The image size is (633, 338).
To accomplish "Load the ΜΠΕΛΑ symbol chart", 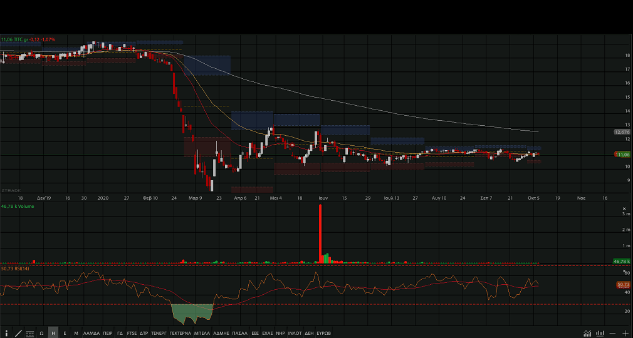I will (202, 333).
